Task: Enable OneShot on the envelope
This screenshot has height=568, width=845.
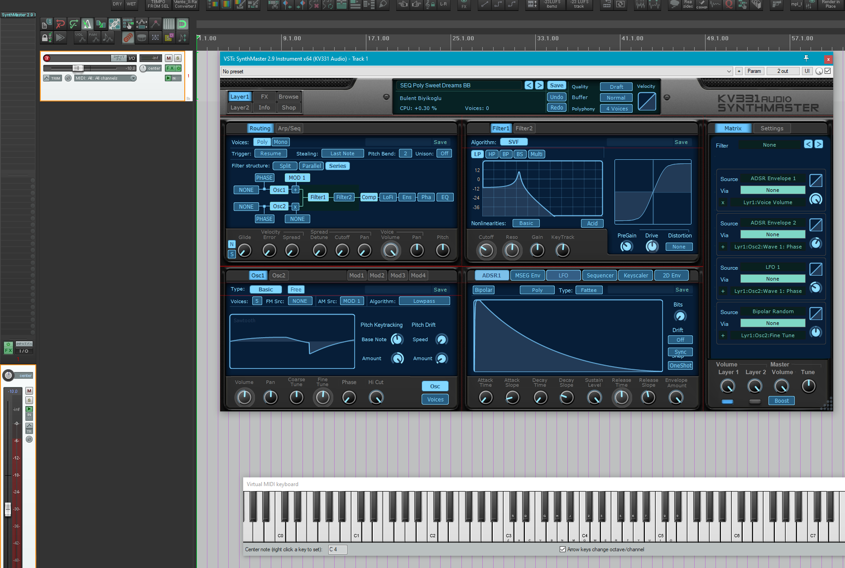Action: point(680,366)
